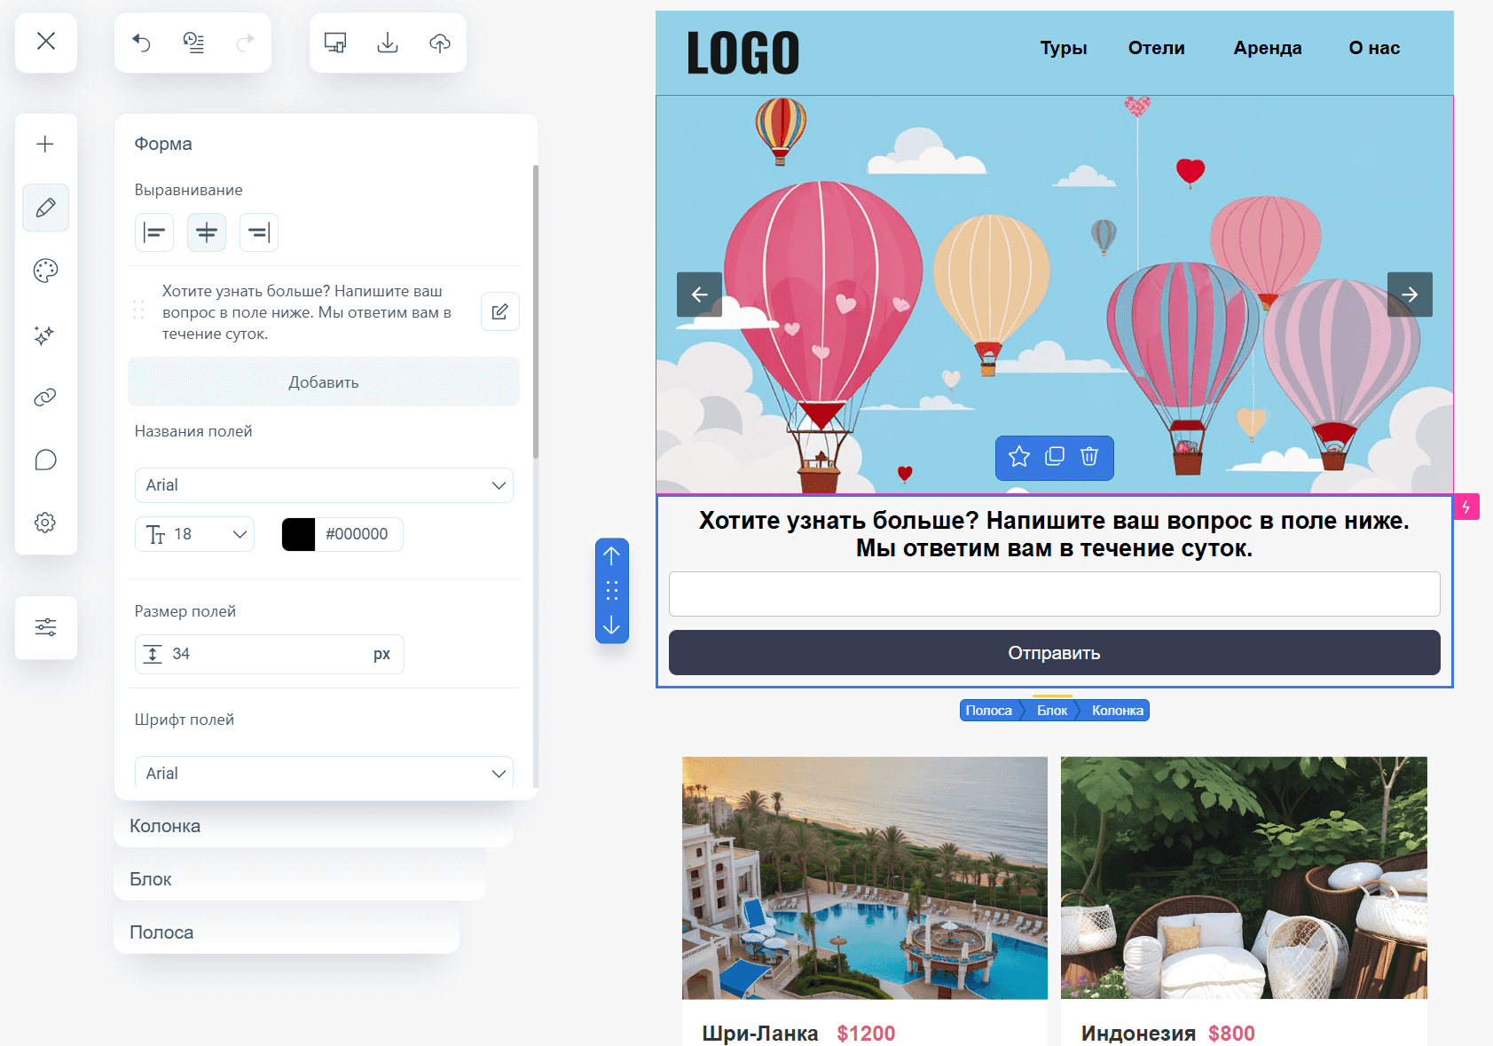The image size is (1493, 1046).
Task: Open the Отели menu item
Action: click(1157, 48)
